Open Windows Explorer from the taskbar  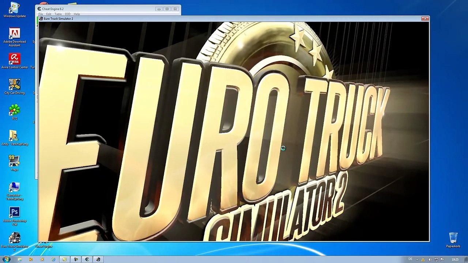pos(19,259)
